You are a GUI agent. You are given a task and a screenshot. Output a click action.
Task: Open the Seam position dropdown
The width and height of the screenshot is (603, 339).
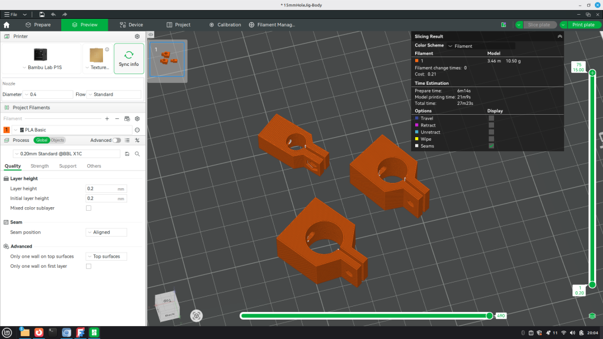[106, 232]
